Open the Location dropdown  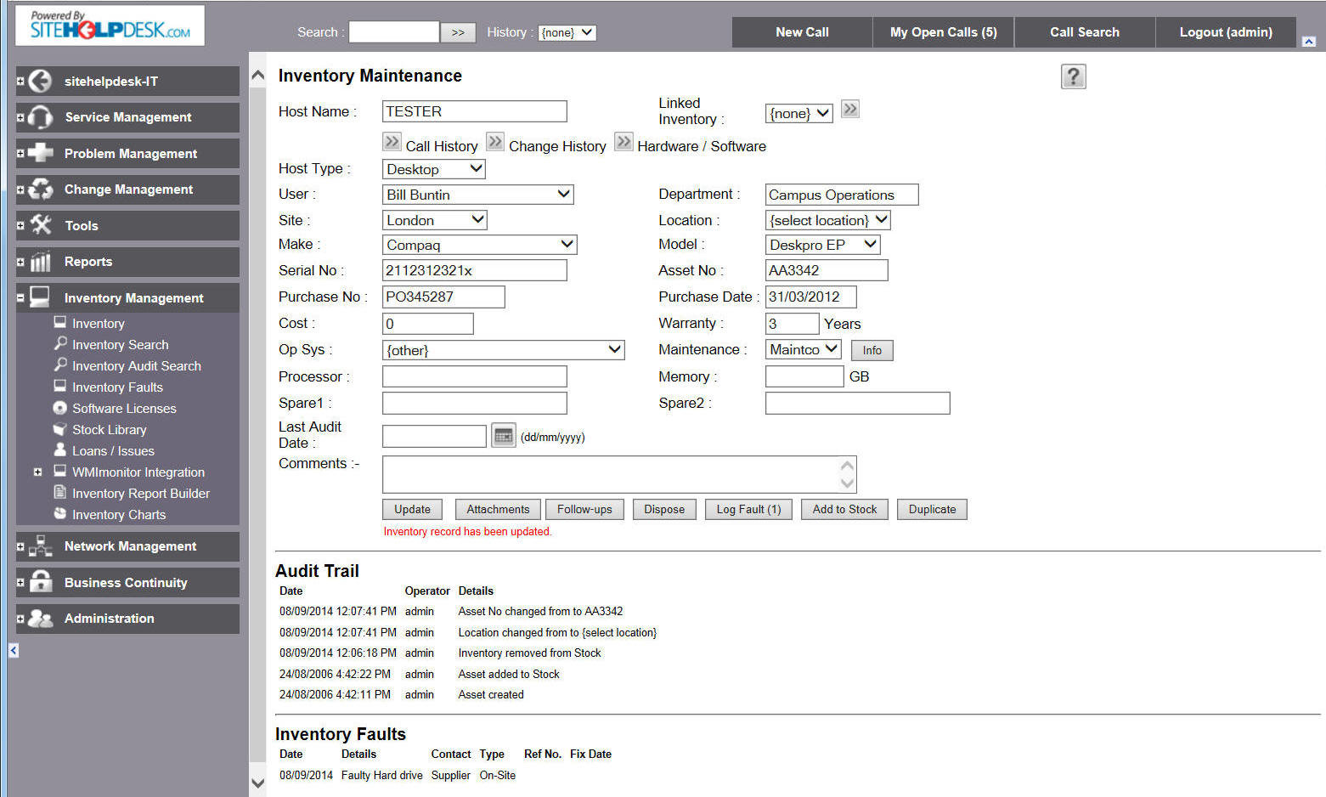tap(828, 220)
